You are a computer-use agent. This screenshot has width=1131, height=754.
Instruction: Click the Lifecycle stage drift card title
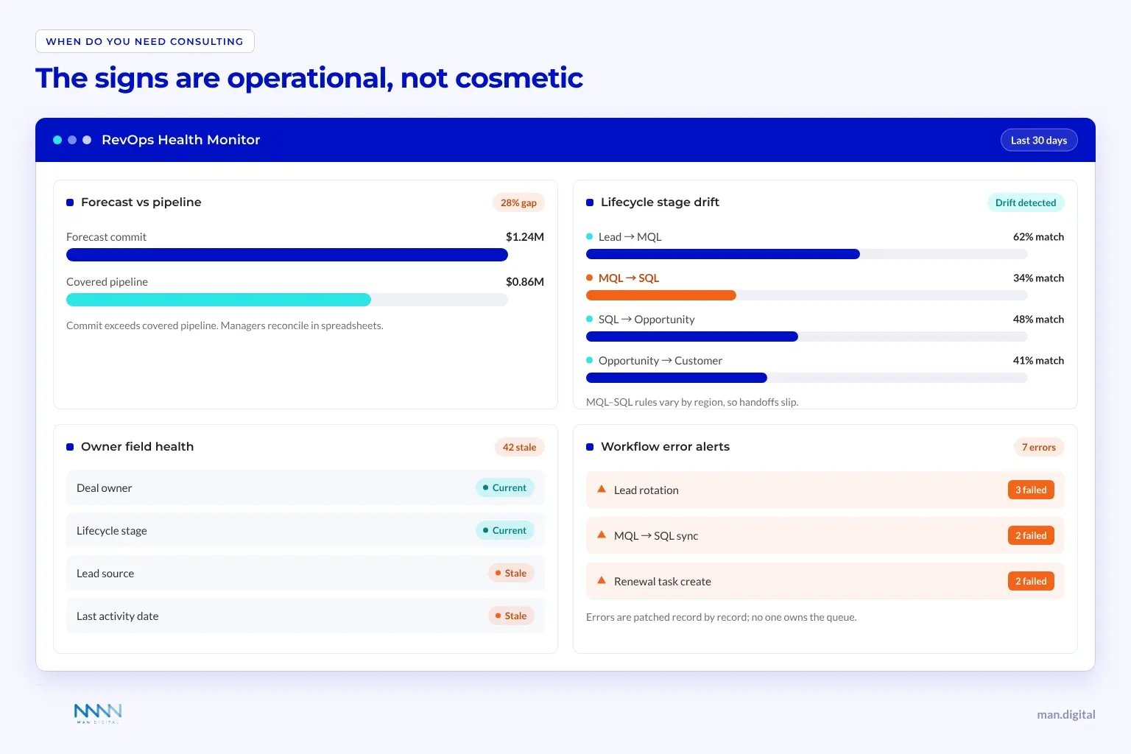660,202
